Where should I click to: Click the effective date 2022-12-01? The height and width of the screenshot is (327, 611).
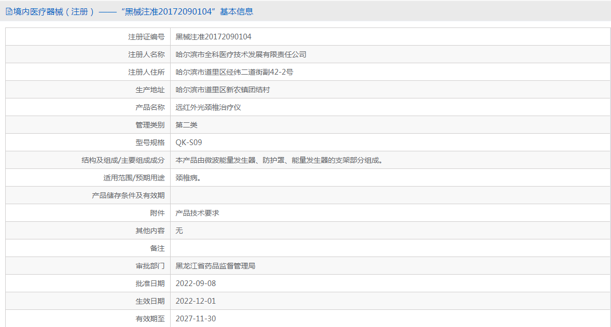click(196, 301)
